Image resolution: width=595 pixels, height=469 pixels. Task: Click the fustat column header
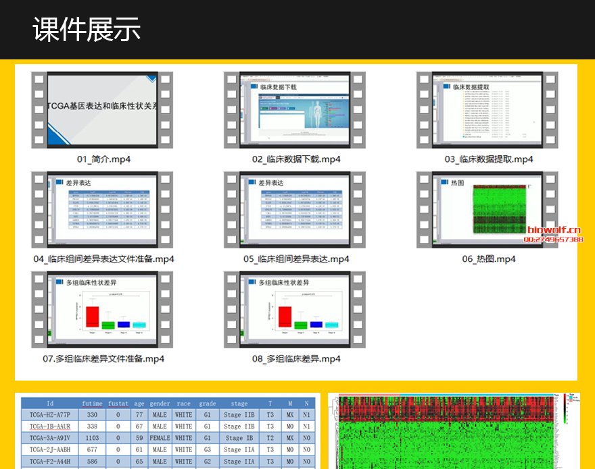(118, 404)
